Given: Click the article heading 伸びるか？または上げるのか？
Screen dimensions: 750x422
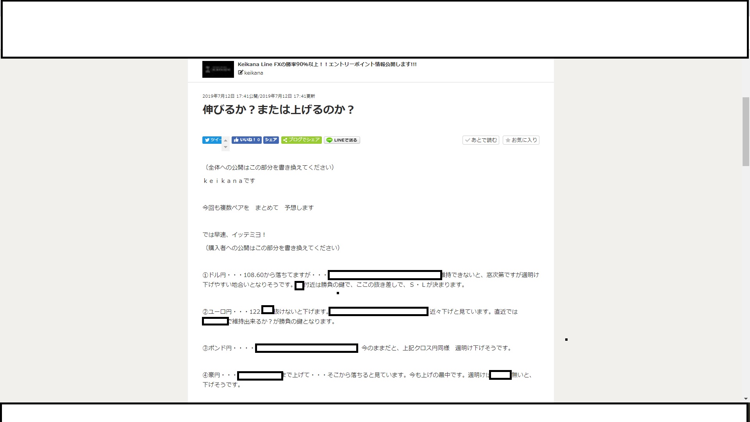Looking at the screenshot, I should (278, 110).
